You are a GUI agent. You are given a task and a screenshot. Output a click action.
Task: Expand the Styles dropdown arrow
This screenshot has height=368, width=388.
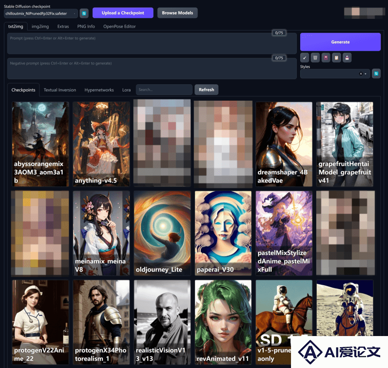click(366, 74)
